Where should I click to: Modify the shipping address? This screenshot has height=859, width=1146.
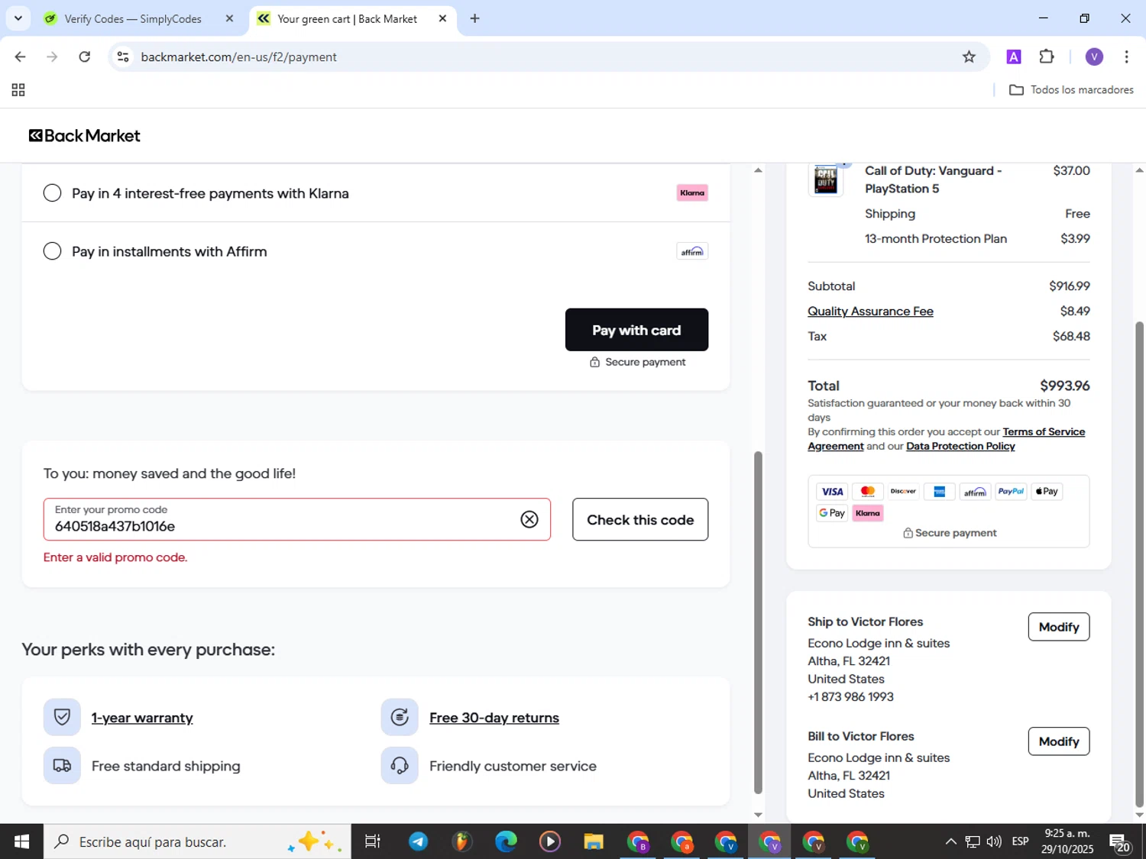coord(1058,627)
